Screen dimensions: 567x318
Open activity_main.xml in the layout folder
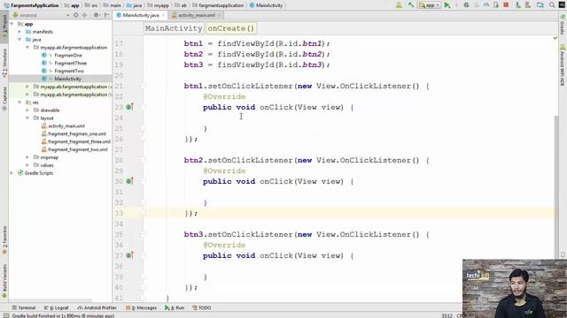[x=66, y=125]
